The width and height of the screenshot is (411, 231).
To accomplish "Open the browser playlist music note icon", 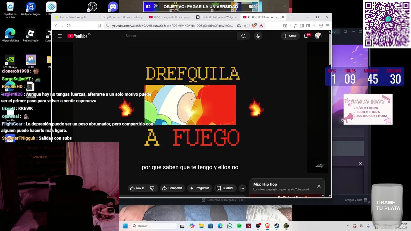I will [x=295, y=26].
